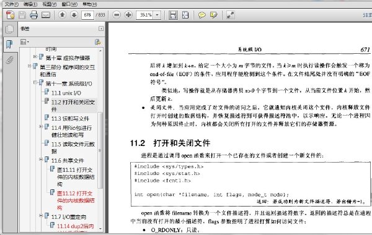Open bookmark 11.3 读和写文件

tap(70, 118)
